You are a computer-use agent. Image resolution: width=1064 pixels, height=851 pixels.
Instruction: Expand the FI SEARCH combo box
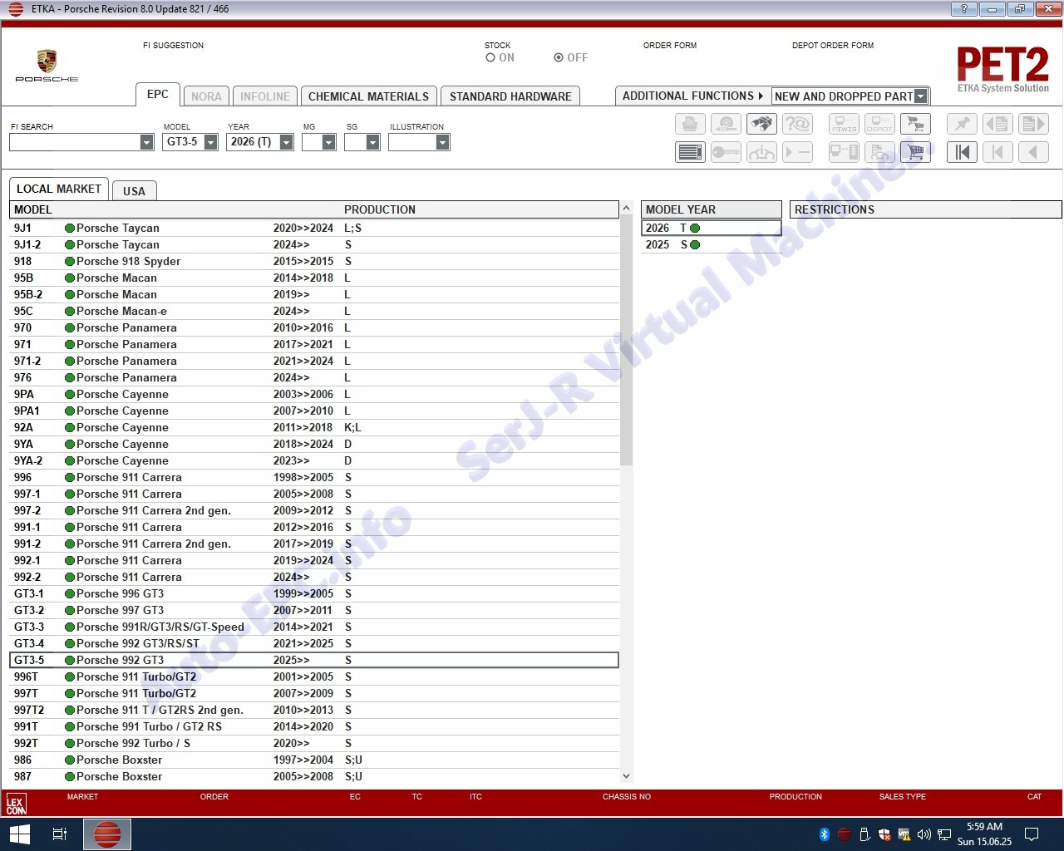pyautogui.click(x=146, y=143)
